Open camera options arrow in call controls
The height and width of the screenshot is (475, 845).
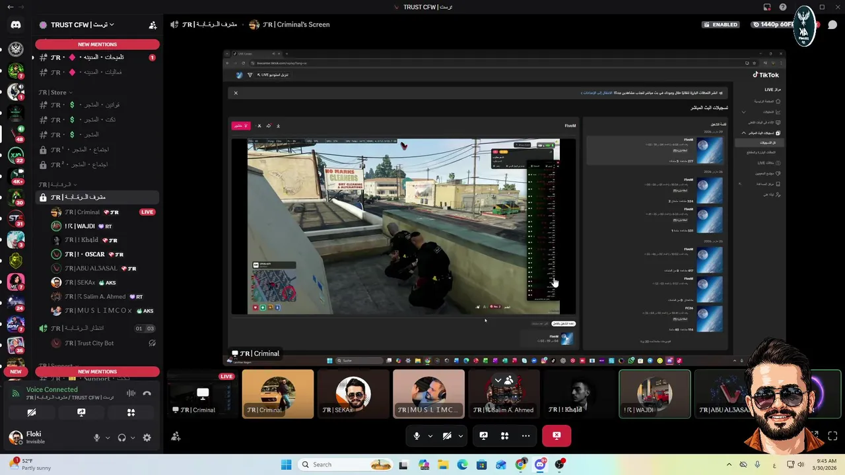coord(460,435)
